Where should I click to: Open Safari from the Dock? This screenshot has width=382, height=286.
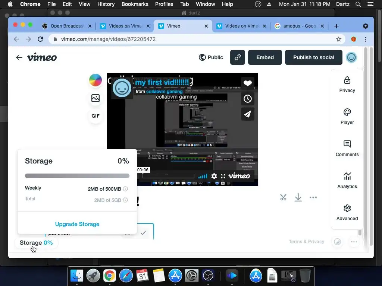pos(126,276)
